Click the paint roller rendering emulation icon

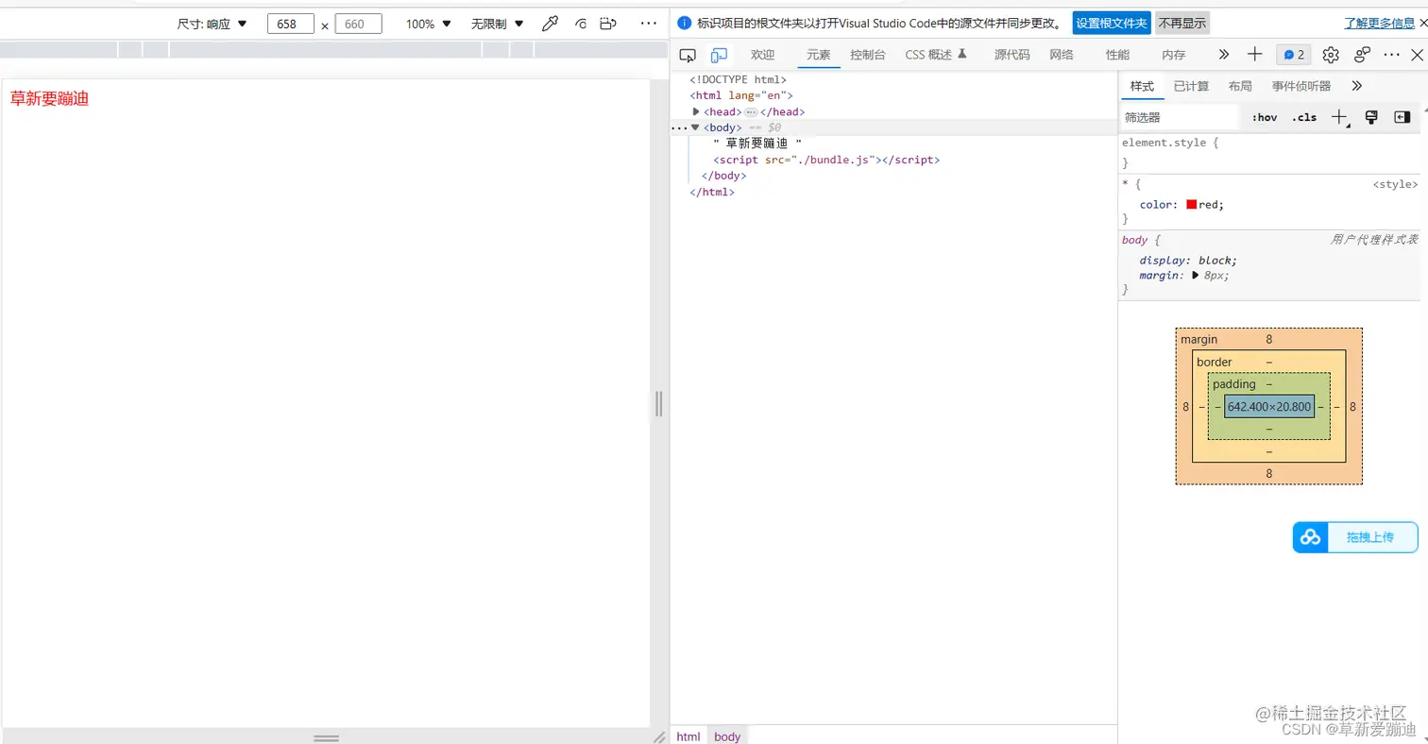tap(1371, 117)
